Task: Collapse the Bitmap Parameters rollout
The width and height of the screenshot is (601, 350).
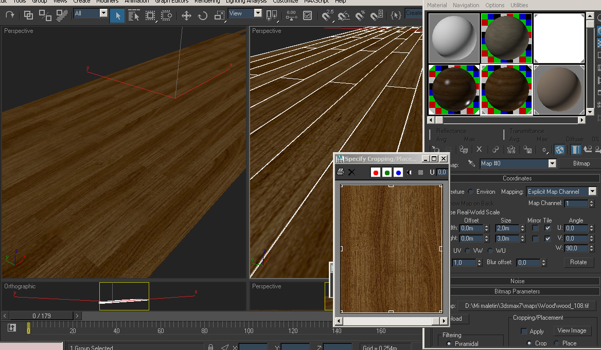Action: [517, 291]
